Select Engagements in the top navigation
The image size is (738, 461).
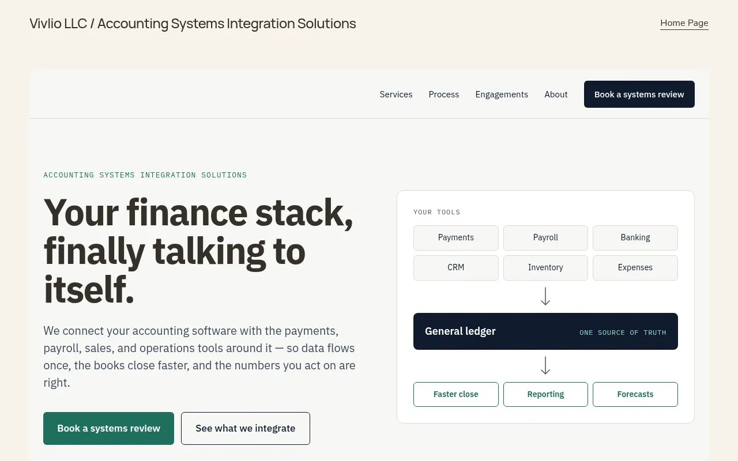[x=502, y=95]
